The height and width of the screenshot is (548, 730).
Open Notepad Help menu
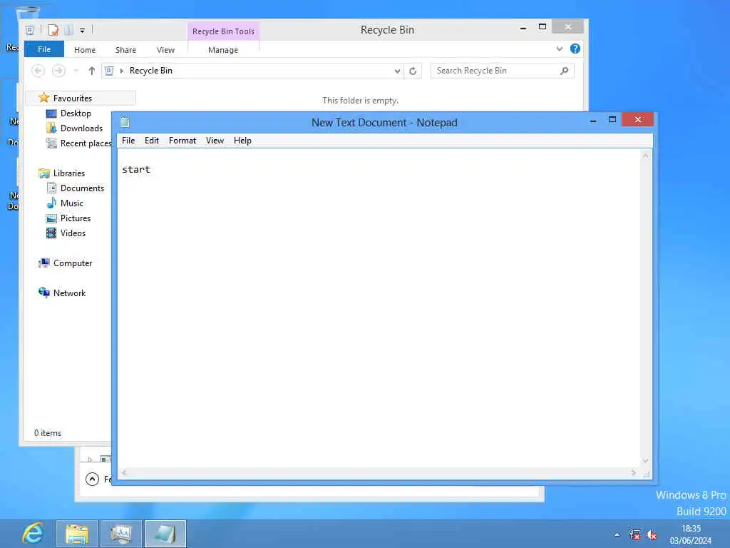tap(242, 141)
